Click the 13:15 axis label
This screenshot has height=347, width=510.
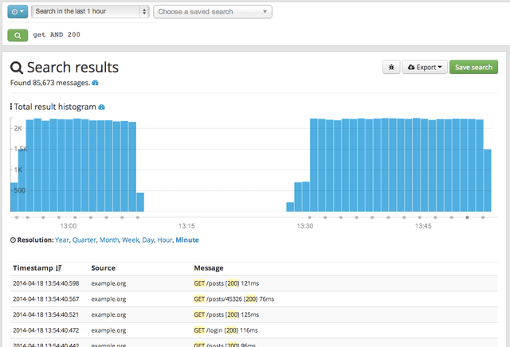186,226
